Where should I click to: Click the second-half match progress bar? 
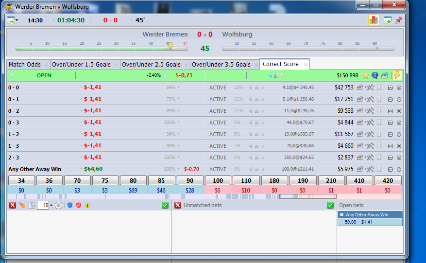[x=308, y=49]
